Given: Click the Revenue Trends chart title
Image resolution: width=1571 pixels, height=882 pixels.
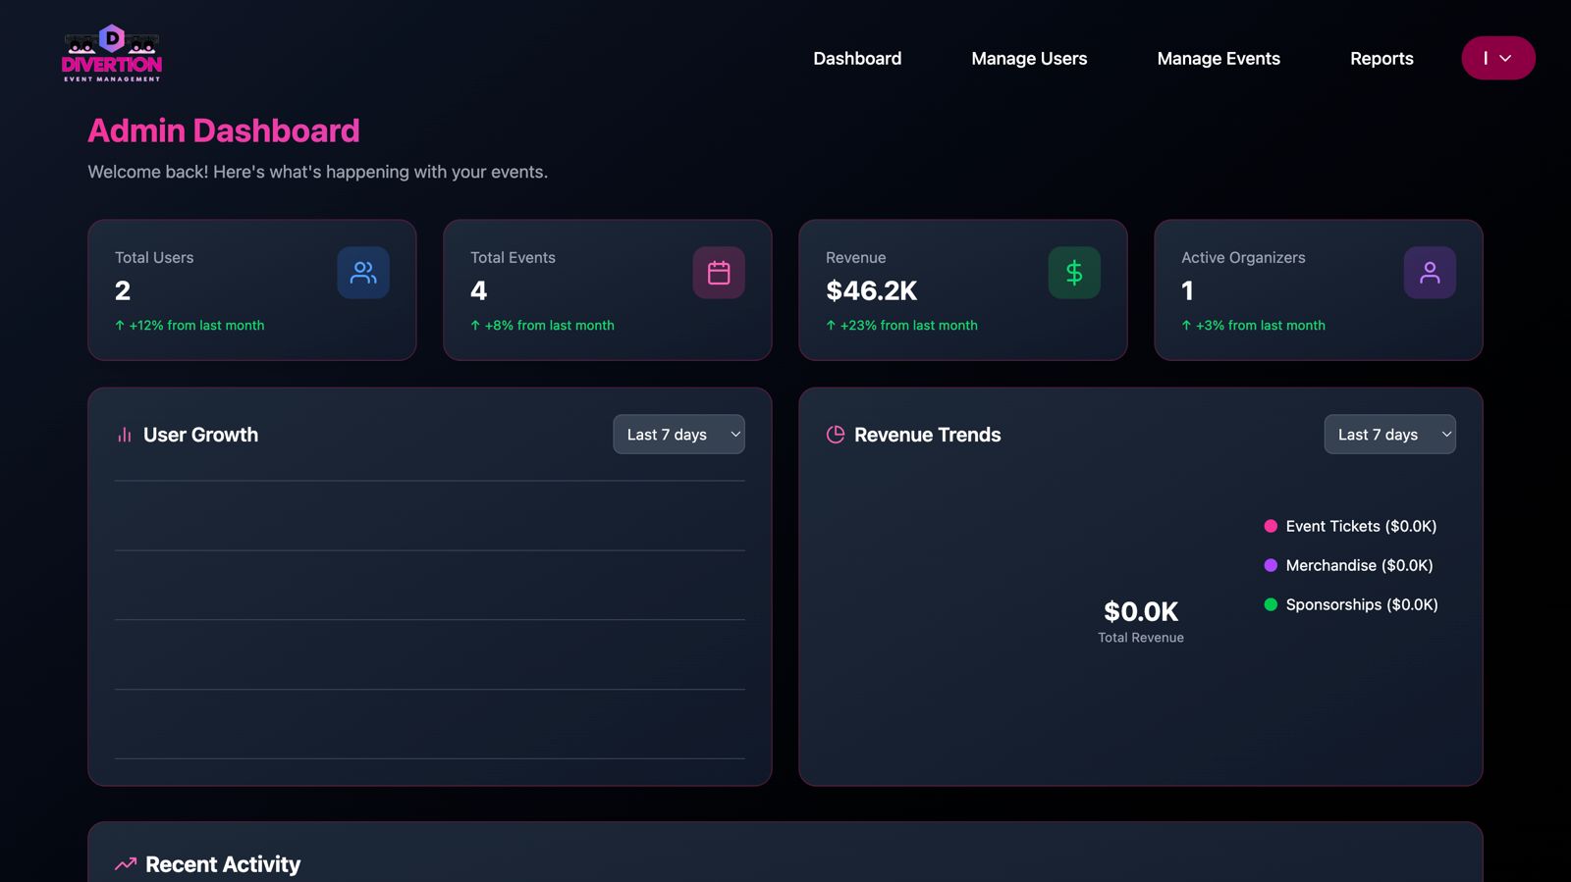Looking at the screenshot, I should [x=928, y=435].
